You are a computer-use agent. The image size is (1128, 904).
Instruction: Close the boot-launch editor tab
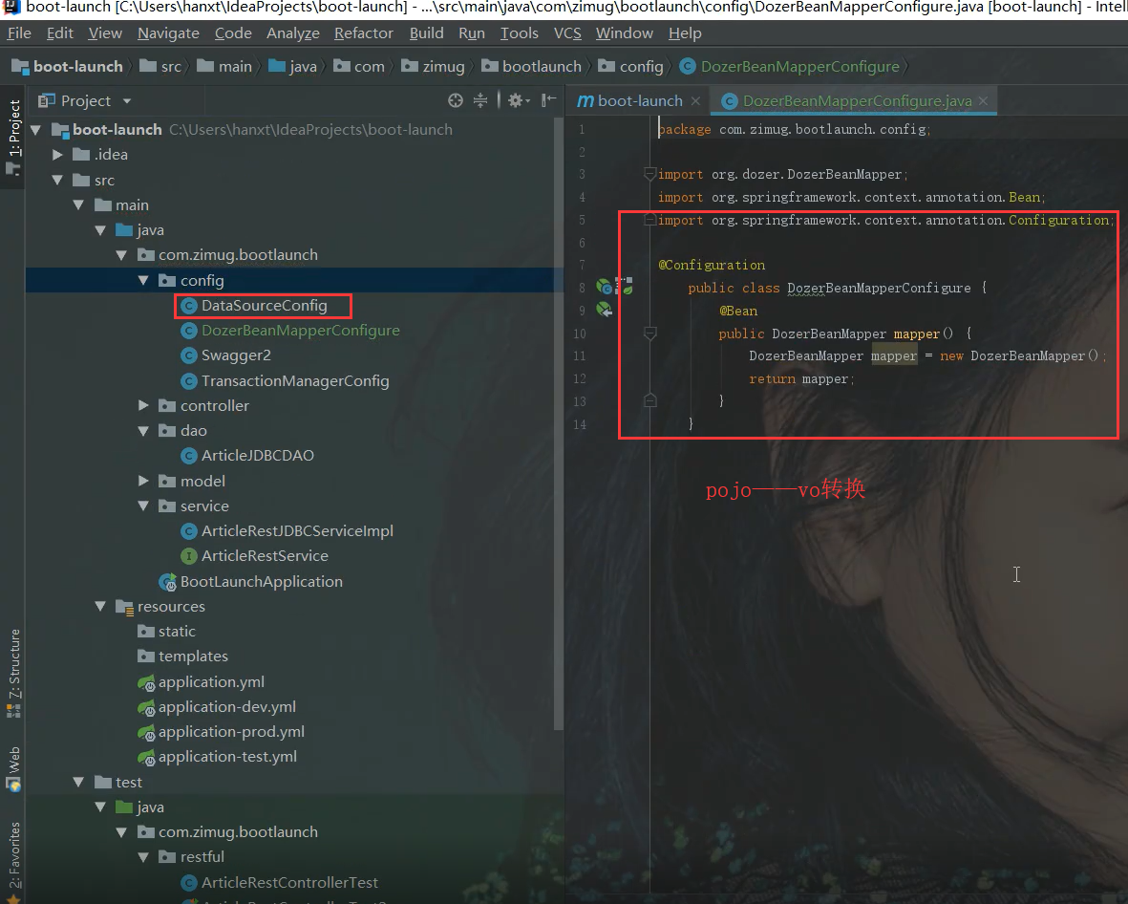tap(695, 100)
